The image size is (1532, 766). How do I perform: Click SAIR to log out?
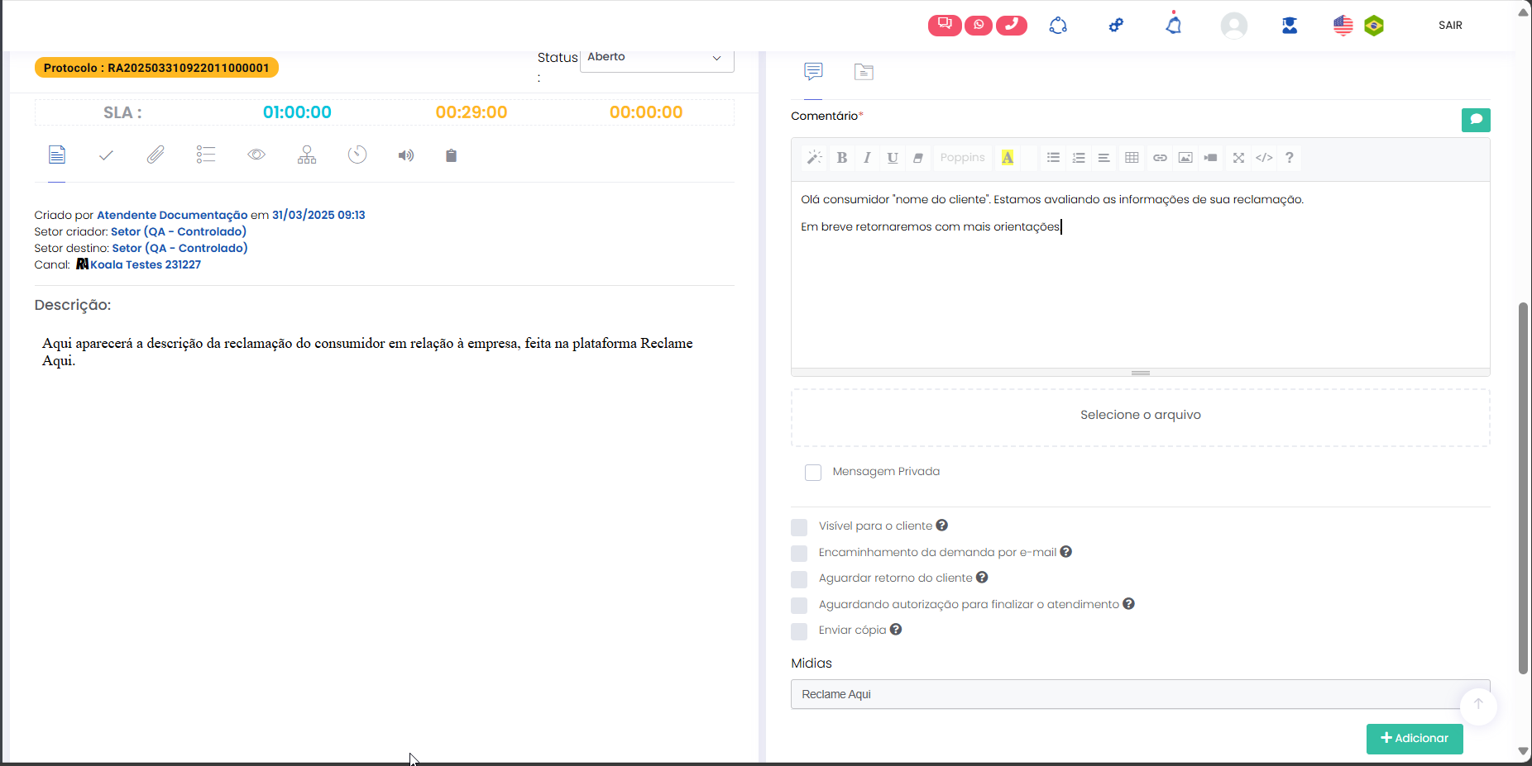click(x=1449, y=26)
